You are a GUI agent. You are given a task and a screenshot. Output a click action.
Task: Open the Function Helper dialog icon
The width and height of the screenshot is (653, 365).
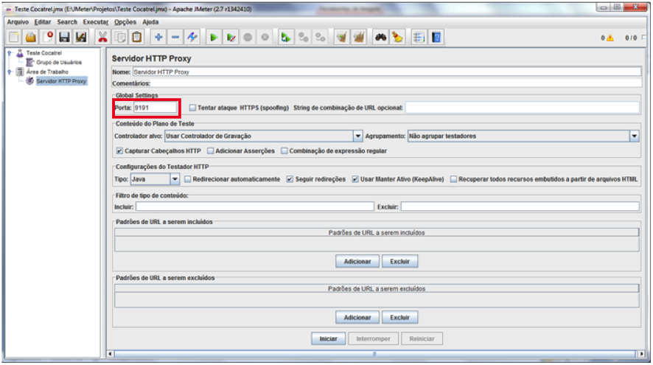tap(419, 38)
